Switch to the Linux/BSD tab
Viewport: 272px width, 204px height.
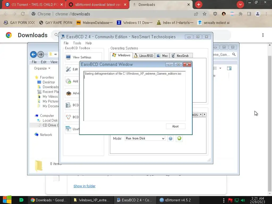(x=144, y=56)
